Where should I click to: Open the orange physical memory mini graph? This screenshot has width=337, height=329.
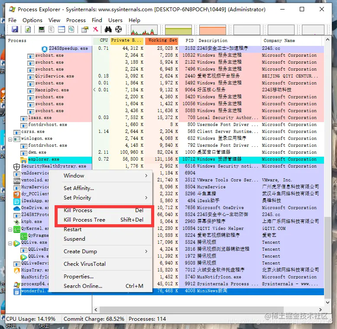coord(213,29)
